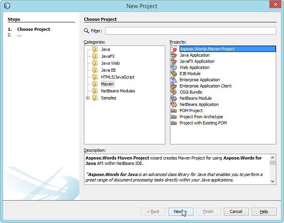
Task: Click the EJB Module bean icon
Action: [x=174, y=74]
